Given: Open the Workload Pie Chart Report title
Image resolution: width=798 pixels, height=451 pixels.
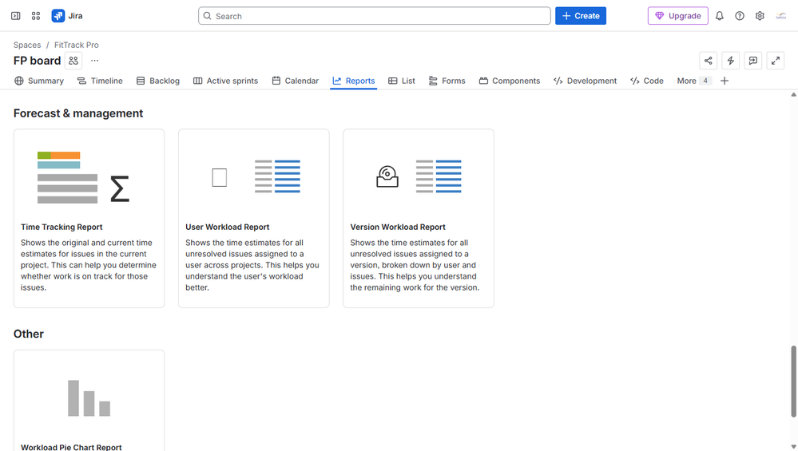Looking at the screenshot, I should pyautogui.click(x=71, y=446).
